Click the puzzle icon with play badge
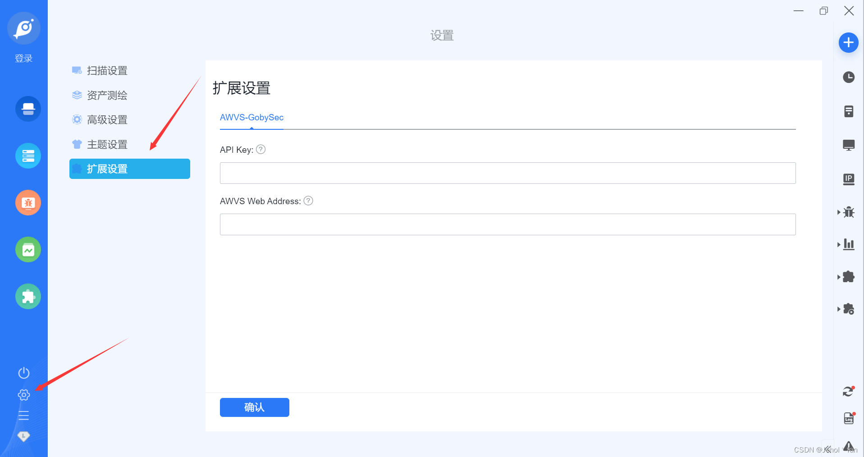Viewport: 864px width, 457px height. (x=849, y=309)
